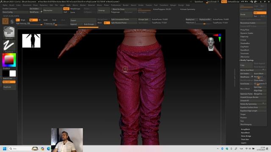The height and width of the screenshot is (152, 271).
Task: Expand the ClayPolish section
Action: [x=245, y=47]
